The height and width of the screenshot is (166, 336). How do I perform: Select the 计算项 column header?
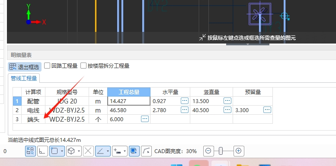tap(33, 92)
